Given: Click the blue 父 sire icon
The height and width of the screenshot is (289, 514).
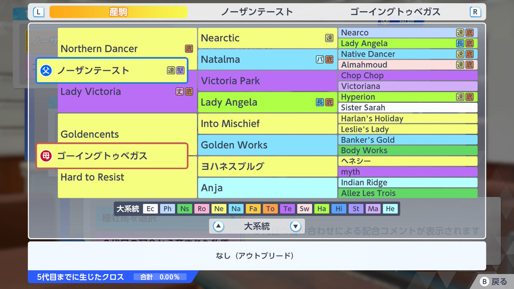Looking at the screenshot, I should (x=46, y=70).
